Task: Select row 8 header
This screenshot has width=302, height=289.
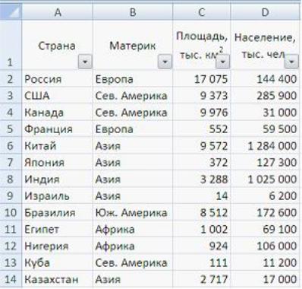Action: [11, 179]
